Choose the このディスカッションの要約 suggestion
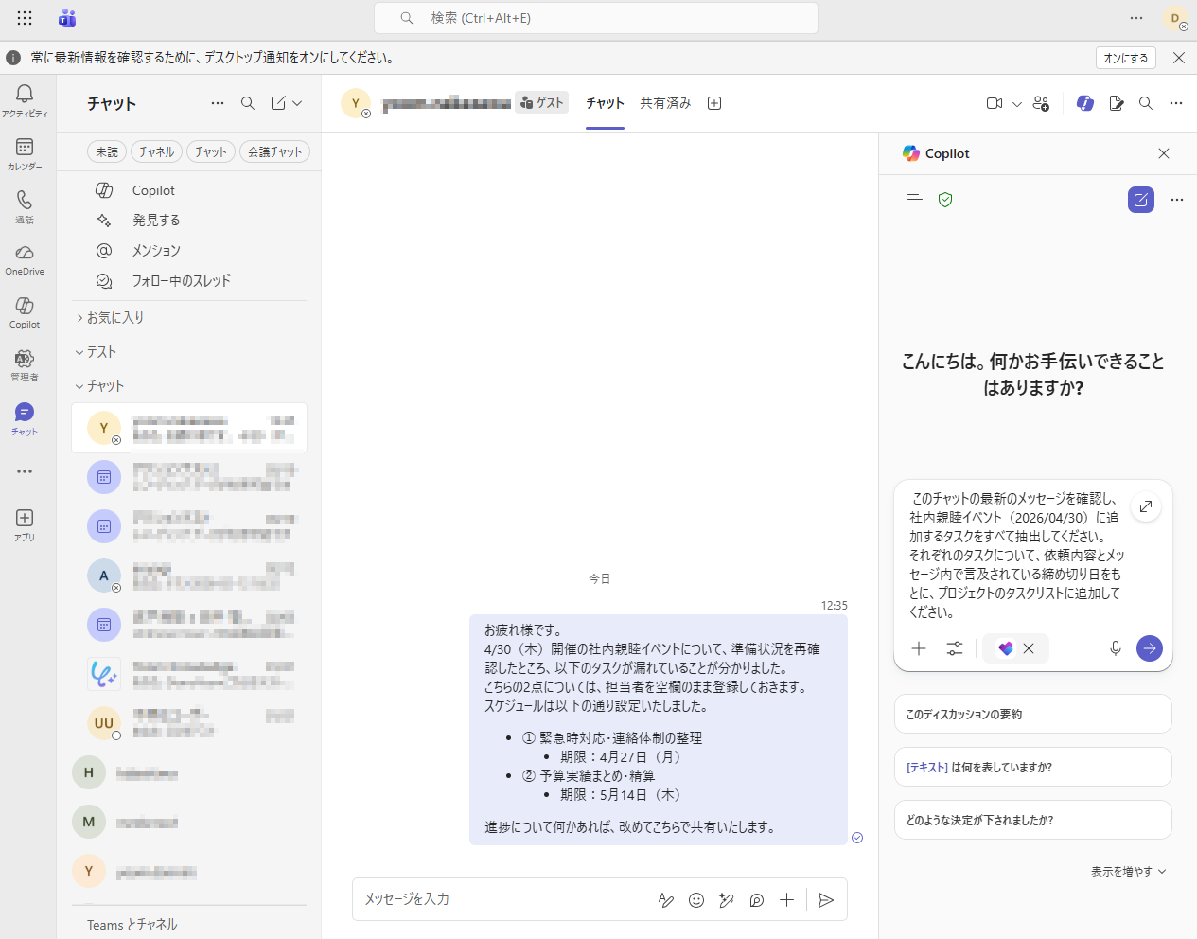Screen dimensions: 1197x939 1032,715
